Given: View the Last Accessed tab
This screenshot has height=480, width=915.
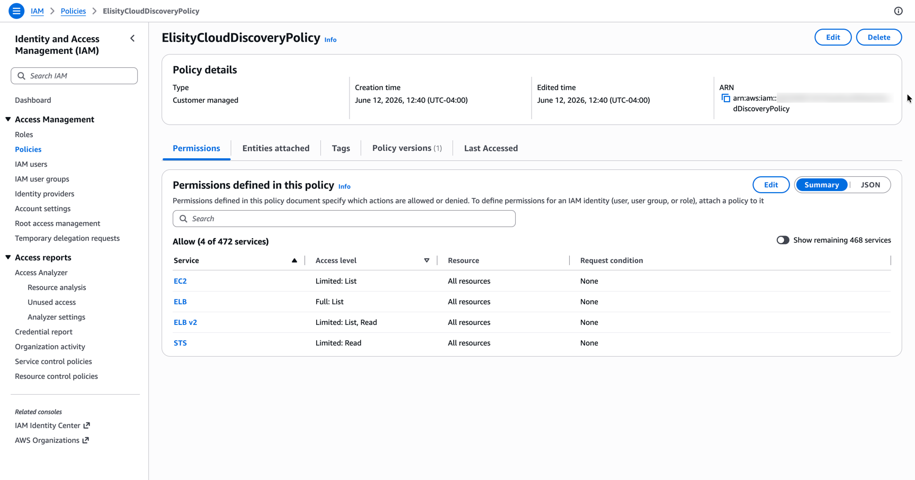Looking at the screenshot, I should (491, 148).
